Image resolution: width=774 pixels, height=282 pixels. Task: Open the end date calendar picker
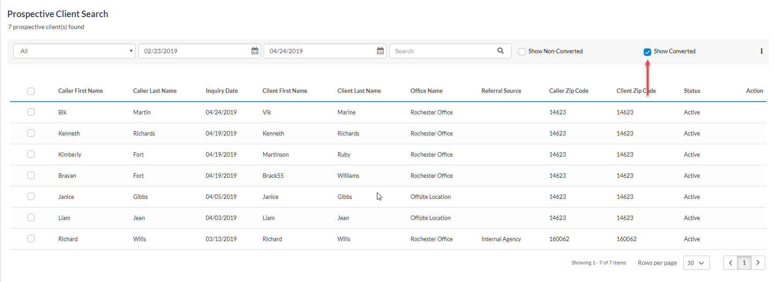pyautogui.click(x=380, y=51)
